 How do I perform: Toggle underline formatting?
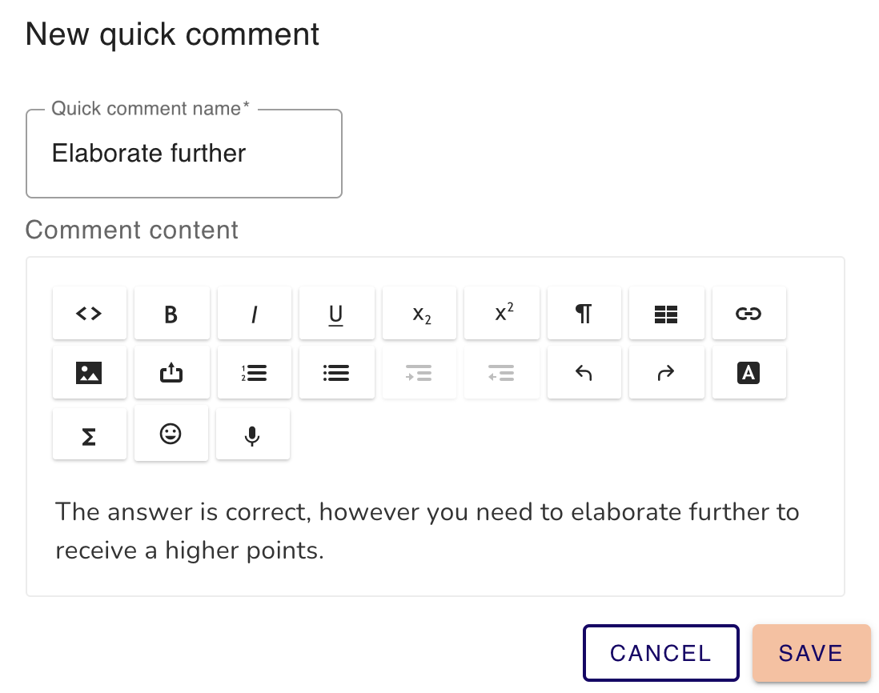[336, 314]
